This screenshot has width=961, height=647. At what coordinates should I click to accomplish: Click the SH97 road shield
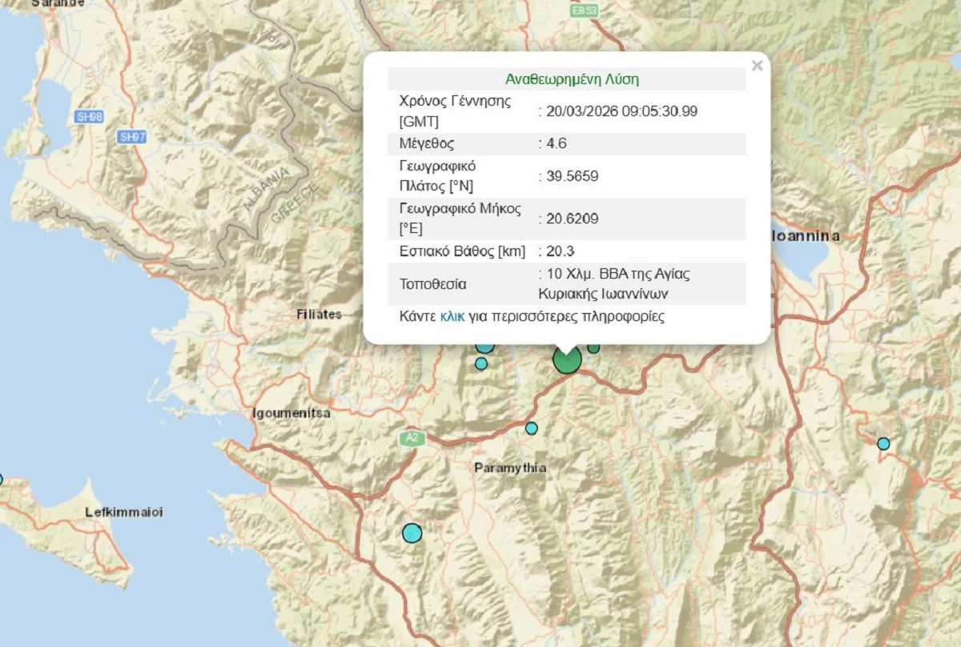132,137
